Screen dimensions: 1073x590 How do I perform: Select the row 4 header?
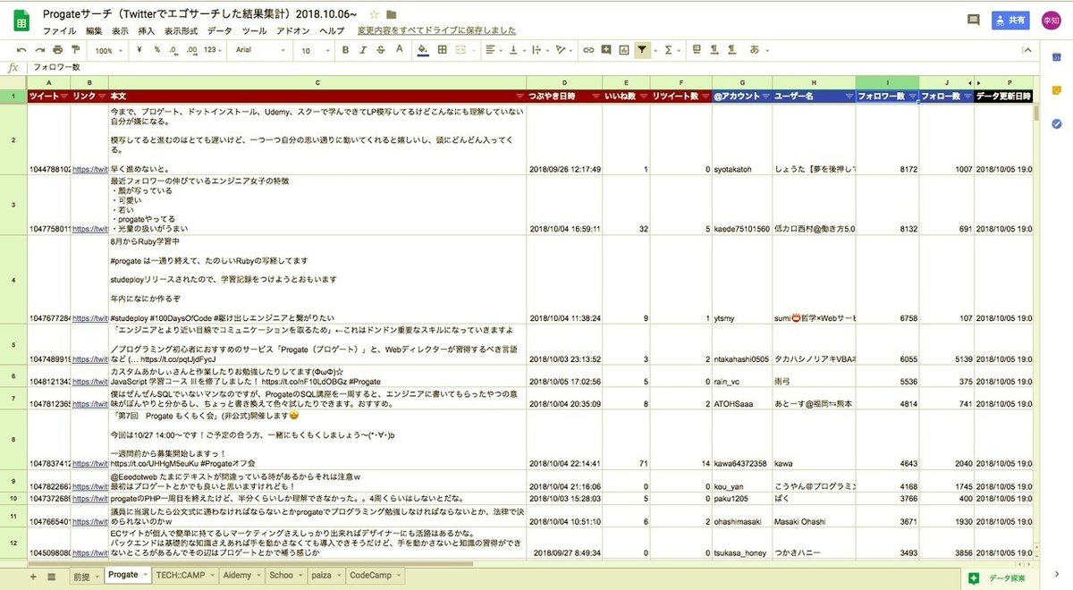click(13, 281)
